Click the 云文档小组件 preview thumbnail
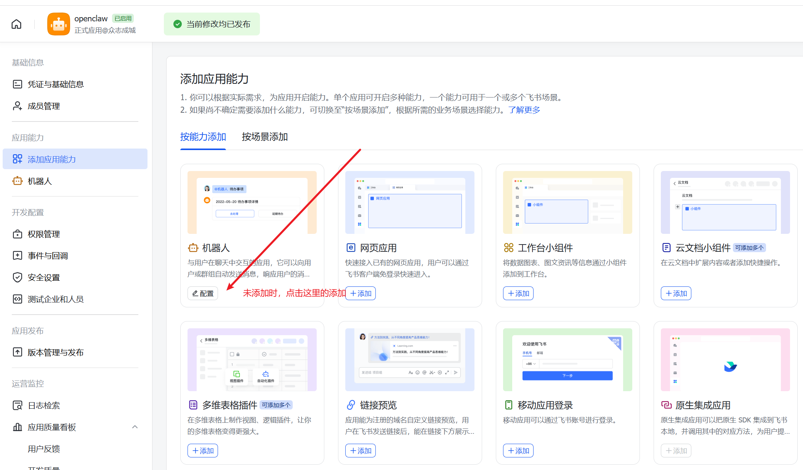Viewport: 803px width, 470px height. (x=725, y=202)
